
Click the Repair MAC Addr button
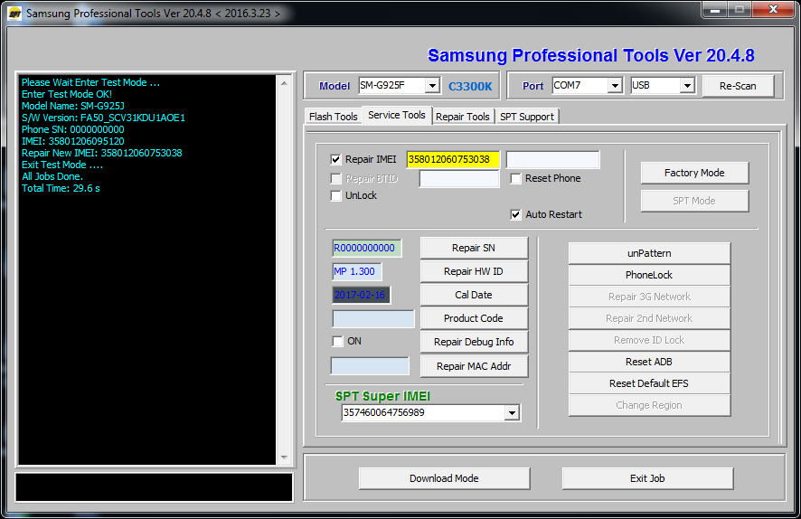tap(474, 366)
